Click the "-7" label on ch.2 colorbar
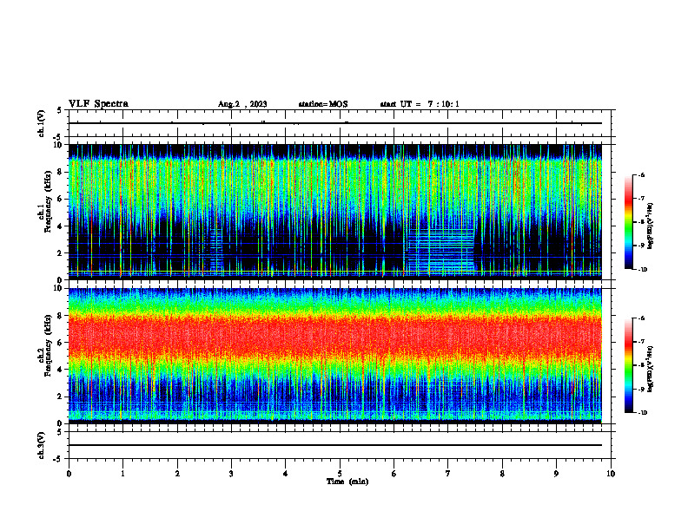688x531 pixels. [x=641, y=342]
